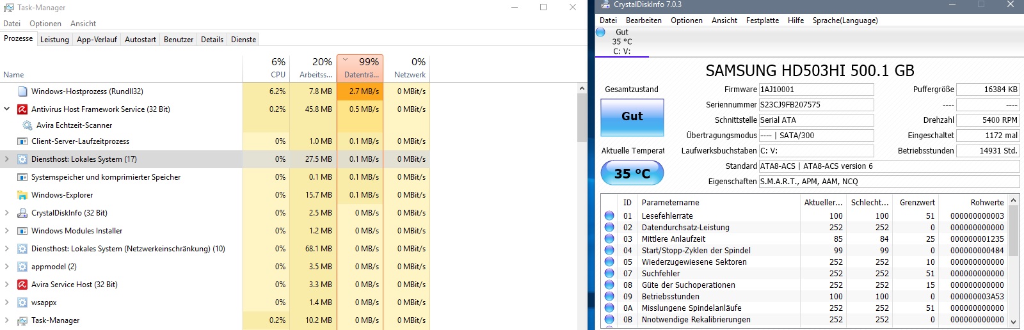This screenshot has height=330, width=1024.
Task: Click Task-Manager title bar app icon
Action: point(8,8)
